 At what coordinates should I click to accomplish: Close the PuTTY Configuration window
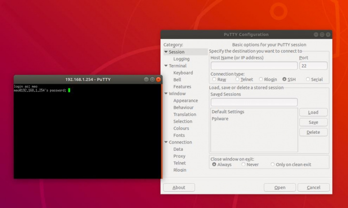click(x=328, y=35)
